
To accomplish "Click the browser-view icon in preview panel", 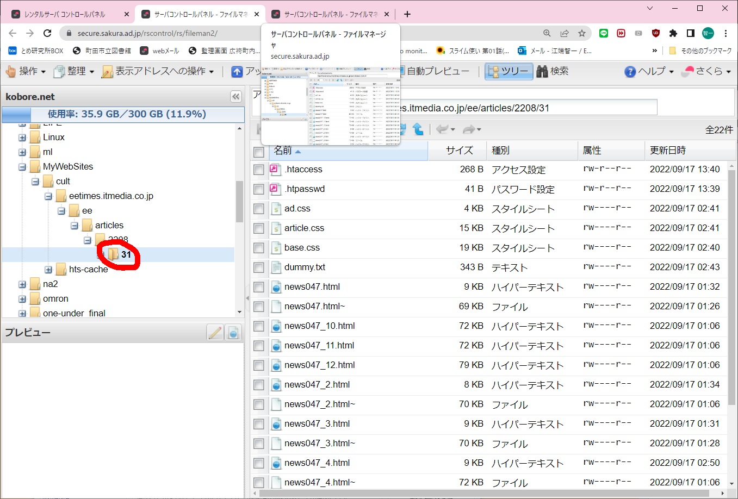I will coord(233,332).
